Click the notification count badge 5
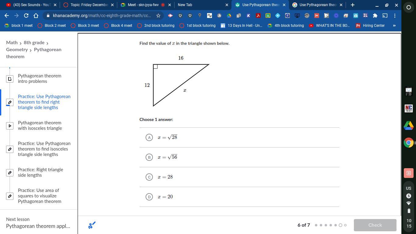 [x=409, y=196]
